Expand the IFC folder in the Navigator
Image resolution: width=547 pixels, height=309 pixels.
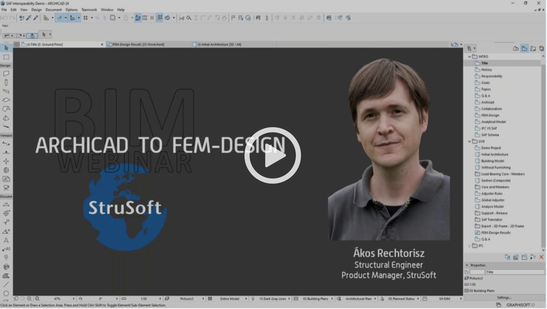click(469, 246)
